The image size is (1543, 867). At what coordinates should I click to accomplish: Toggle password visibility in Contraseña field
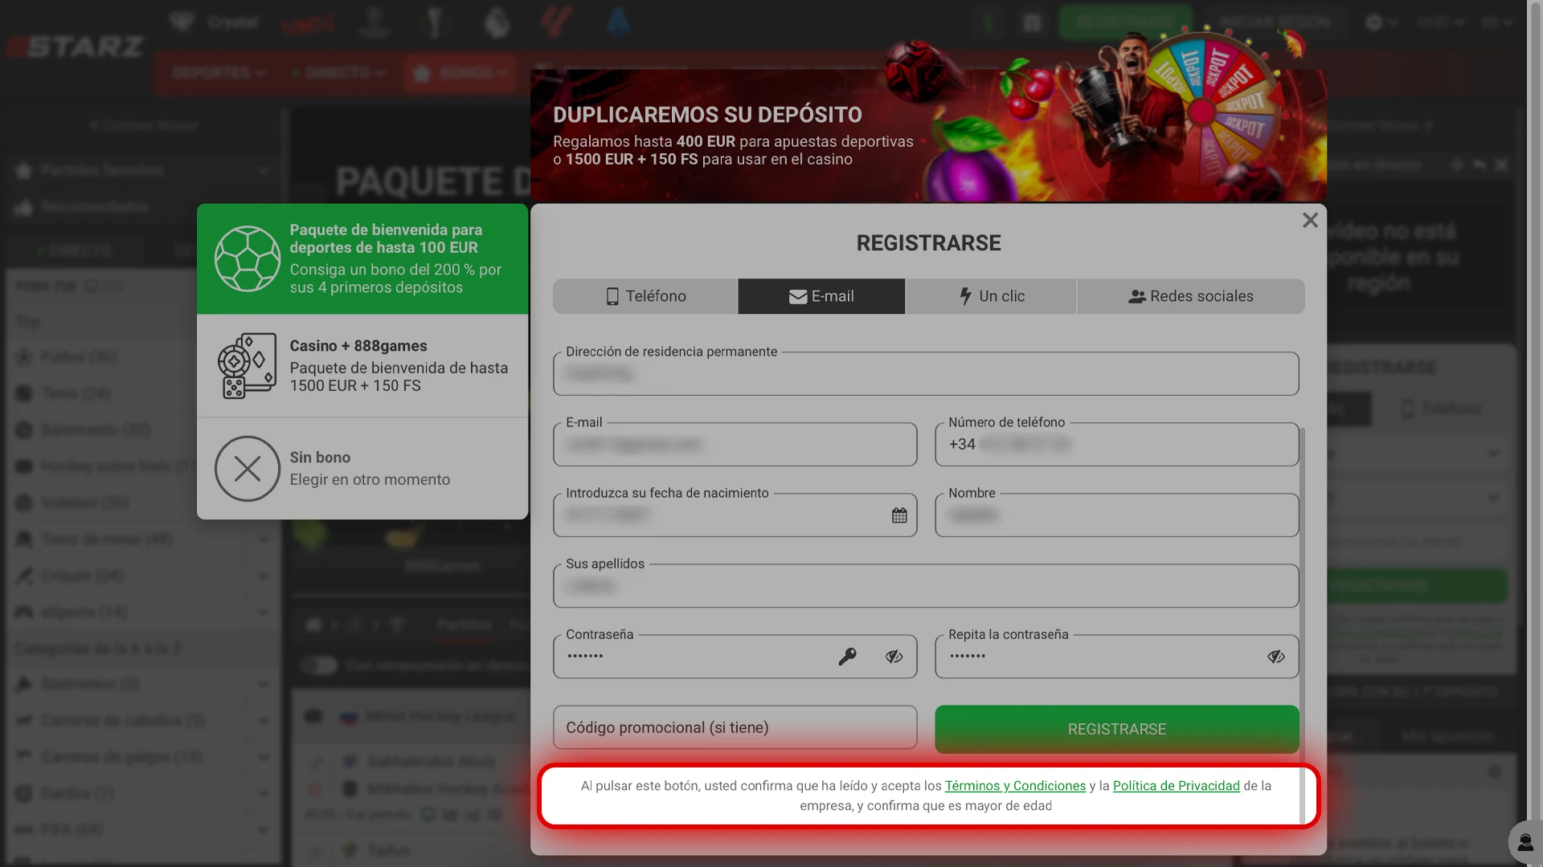point(894,657)
